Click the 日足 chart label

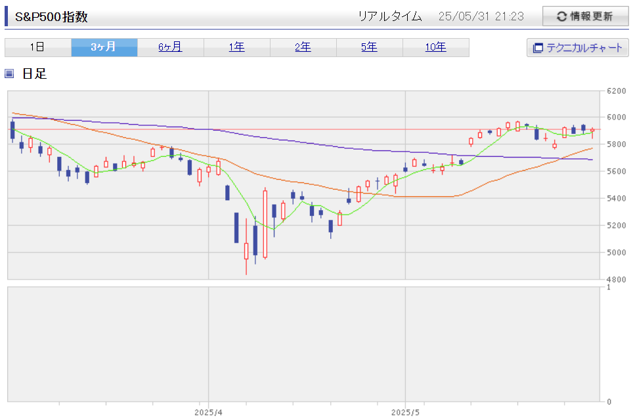35,73
